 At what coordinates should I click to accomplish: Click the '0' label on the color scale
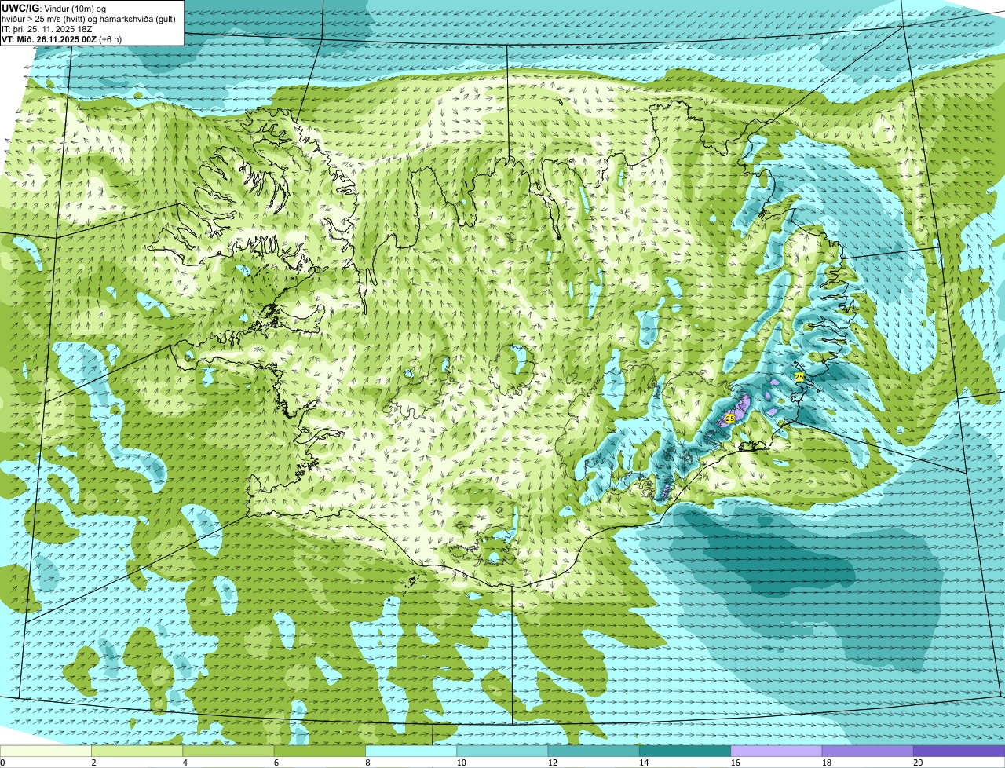click(x=2, y=763)
